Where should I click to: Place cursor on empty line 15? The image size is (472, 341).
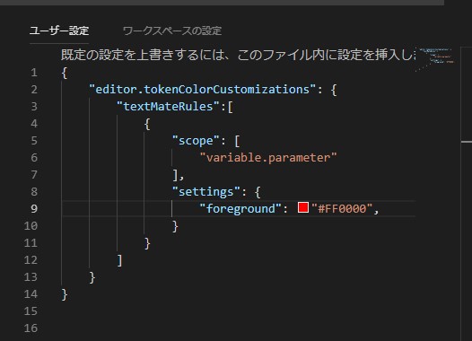pos(238,311)
